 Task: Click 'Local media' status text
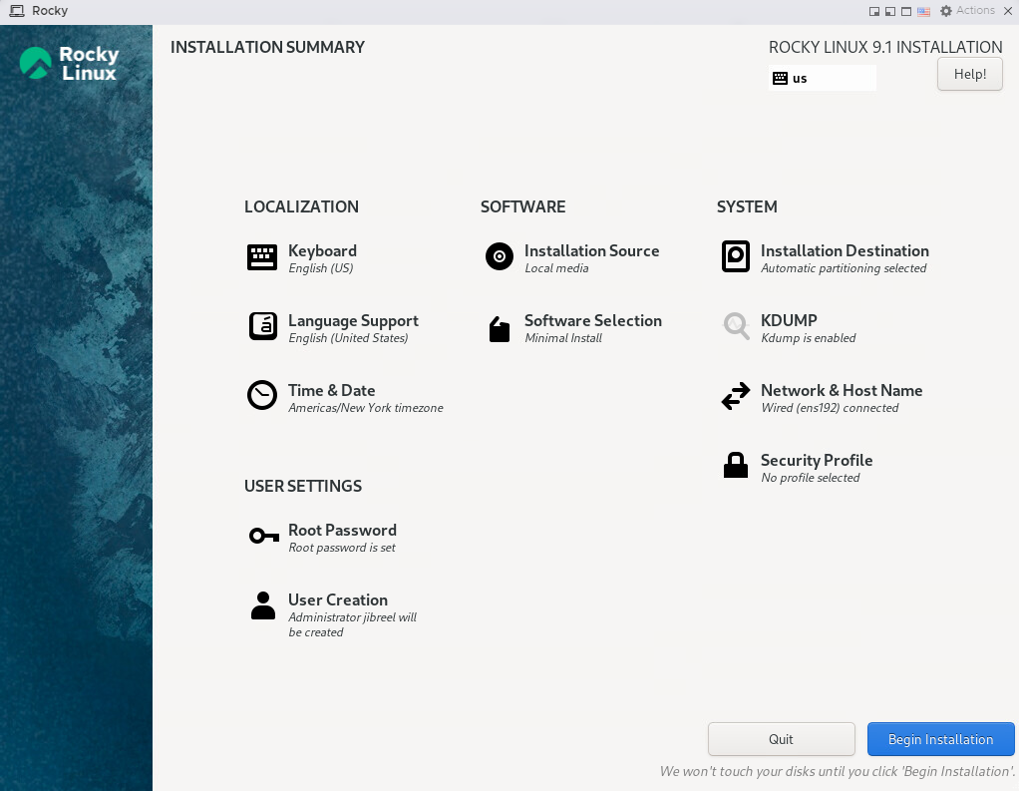click(x=556, y=268)
